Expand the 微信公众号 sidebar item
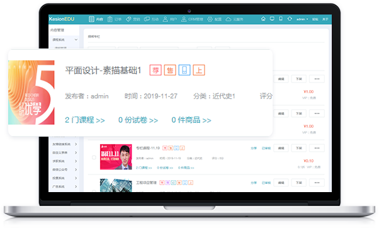Screen dimensions: 379x228 pyautogui.click(x=65, y=169)
